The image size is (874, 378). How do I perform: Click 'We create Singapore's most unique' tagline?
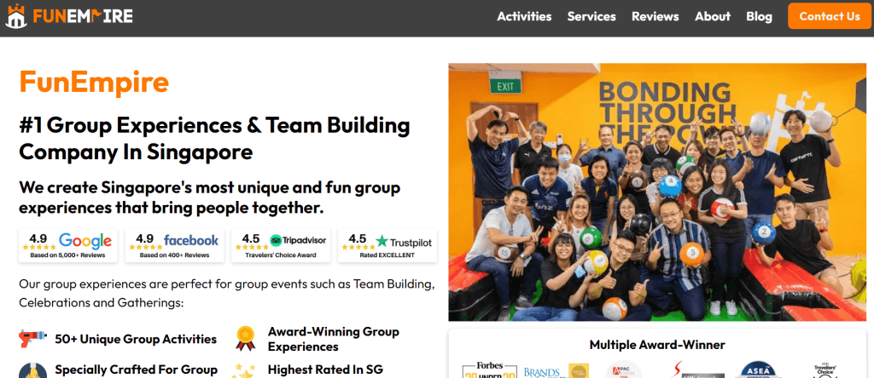210,198
